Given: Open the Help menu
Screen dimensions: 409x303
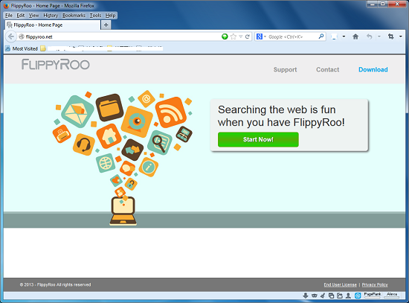Looking at the screenshot, I should click(110, 16).
